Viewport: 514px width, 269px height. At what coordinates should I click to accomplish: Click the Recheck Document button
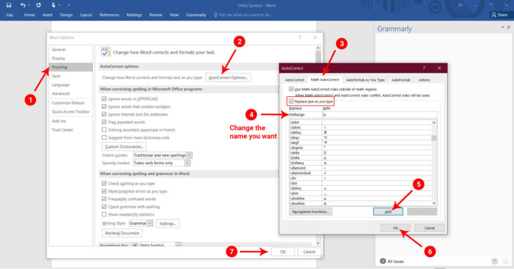tap(122, 233)
